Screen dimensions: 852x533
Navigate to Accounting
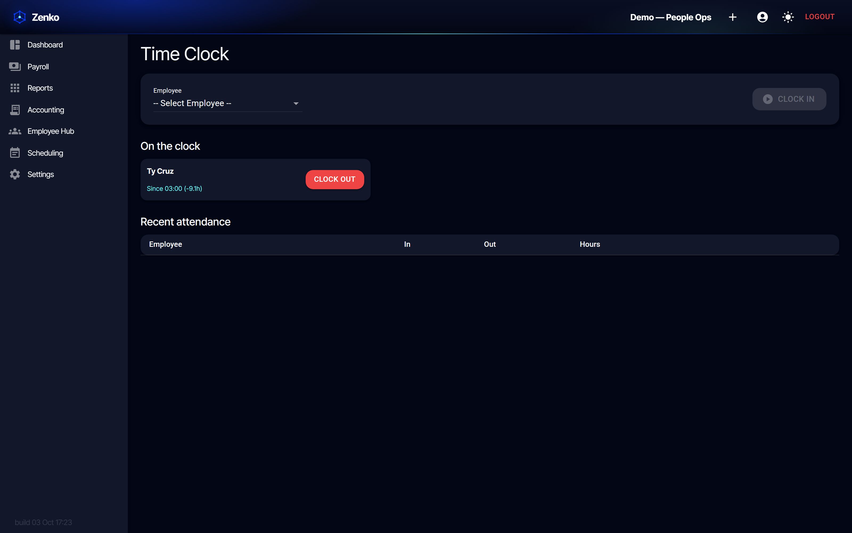pos(64,110)
